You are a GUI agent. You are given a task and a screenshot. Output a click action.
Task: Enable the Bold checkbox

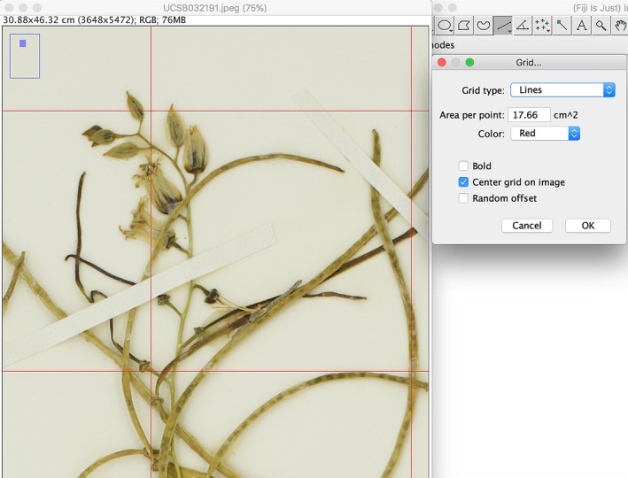(463, 166)
